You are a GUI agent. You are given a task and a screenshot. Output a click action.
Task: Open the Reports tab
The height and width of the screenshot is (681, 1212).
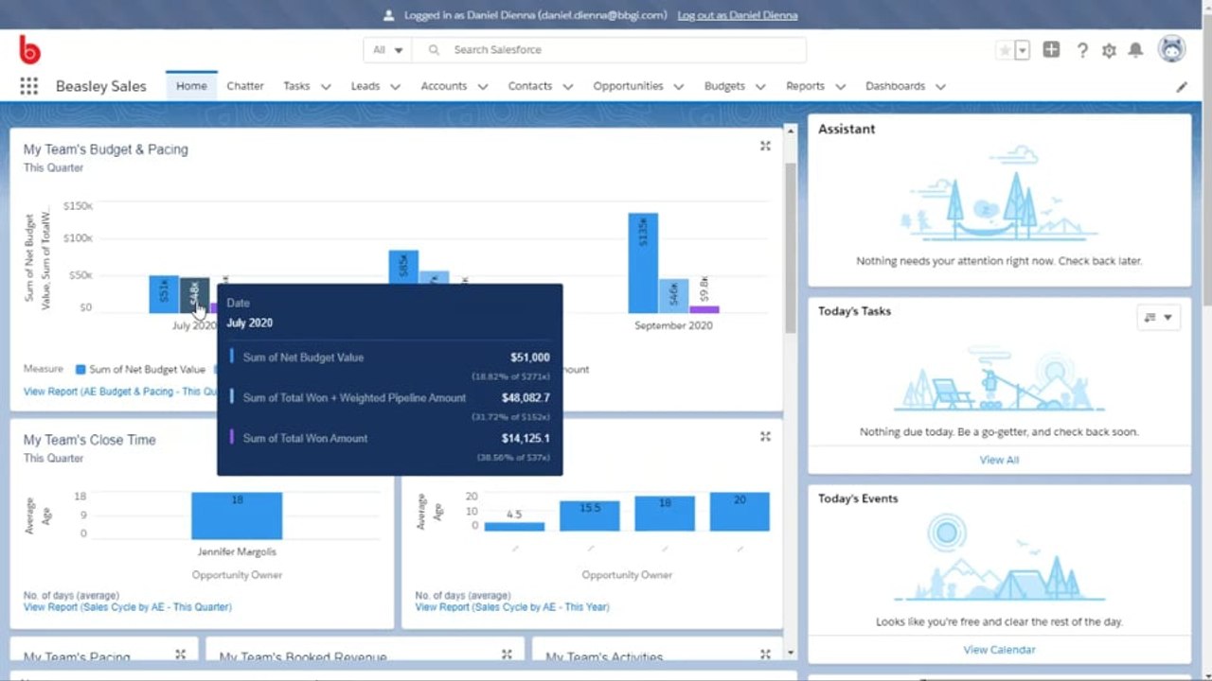805,86
